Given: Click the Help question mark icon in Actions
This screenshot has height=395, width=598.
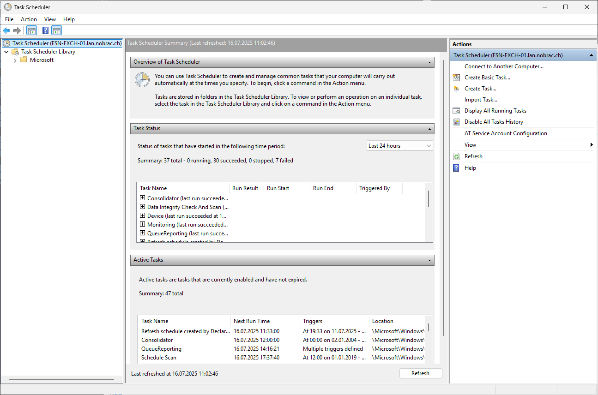Looking at the screenshot, I should (456, 168).
